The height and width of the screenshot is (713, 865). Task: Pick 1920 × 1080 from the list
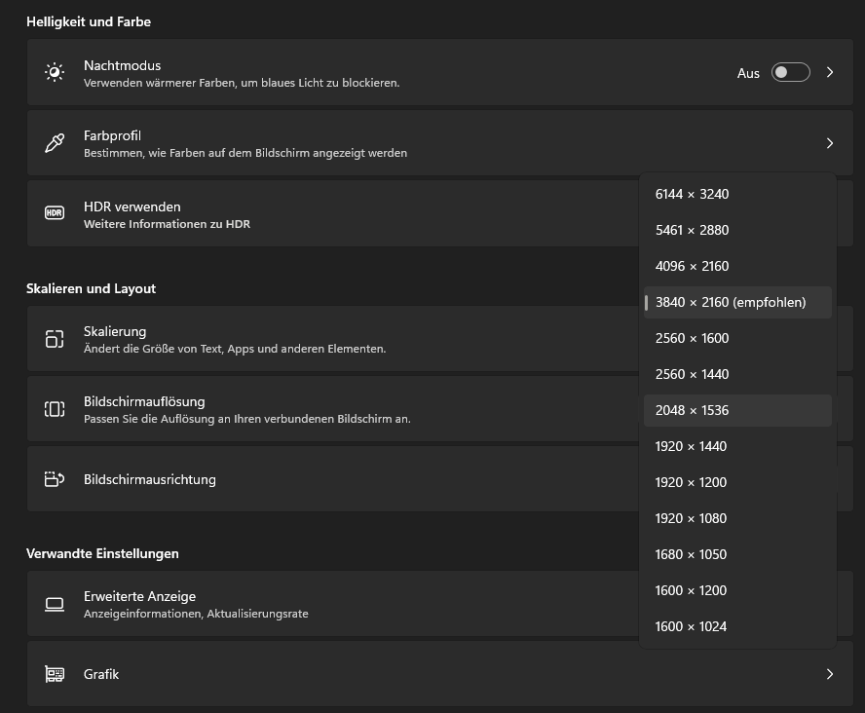coord(692,518)
